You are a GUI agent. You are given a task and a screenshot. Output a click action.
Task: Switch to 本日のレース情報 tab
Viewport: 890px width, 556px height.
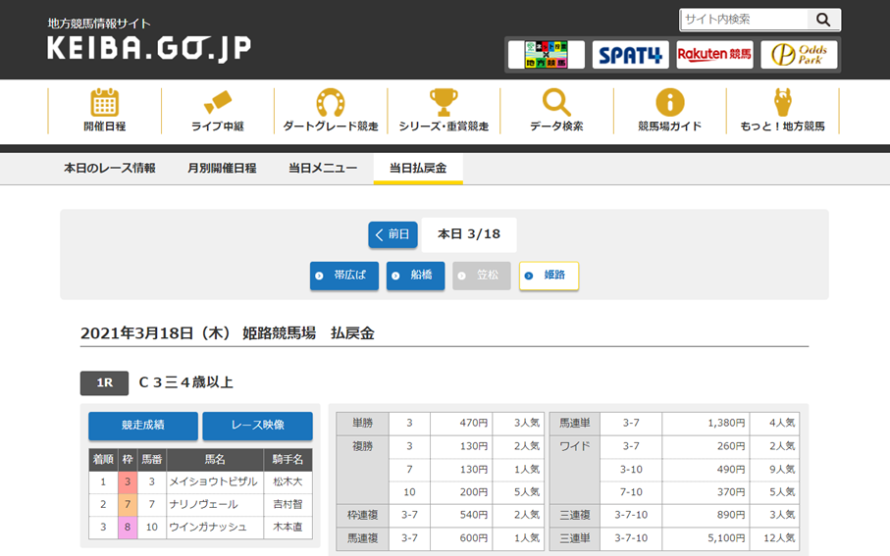[x=109, y=169]
